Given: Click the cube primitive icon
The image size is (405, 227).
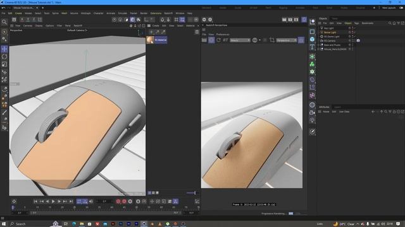Looking at the screenshot, I should coord(312,39).
